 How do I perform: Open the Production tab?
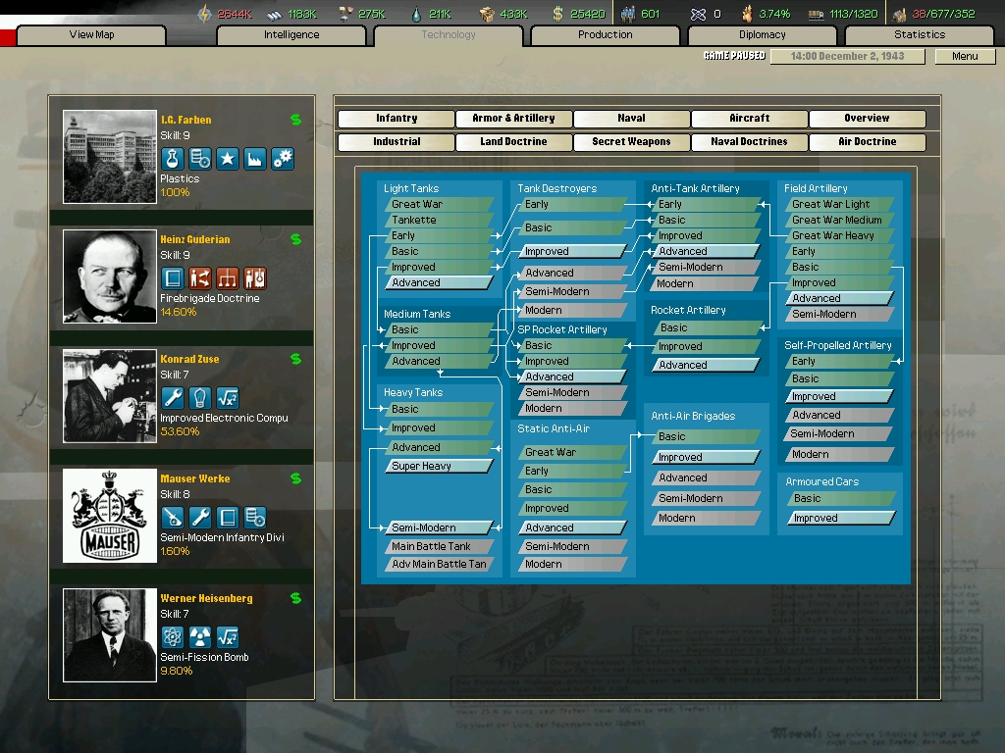pos(605,35)
